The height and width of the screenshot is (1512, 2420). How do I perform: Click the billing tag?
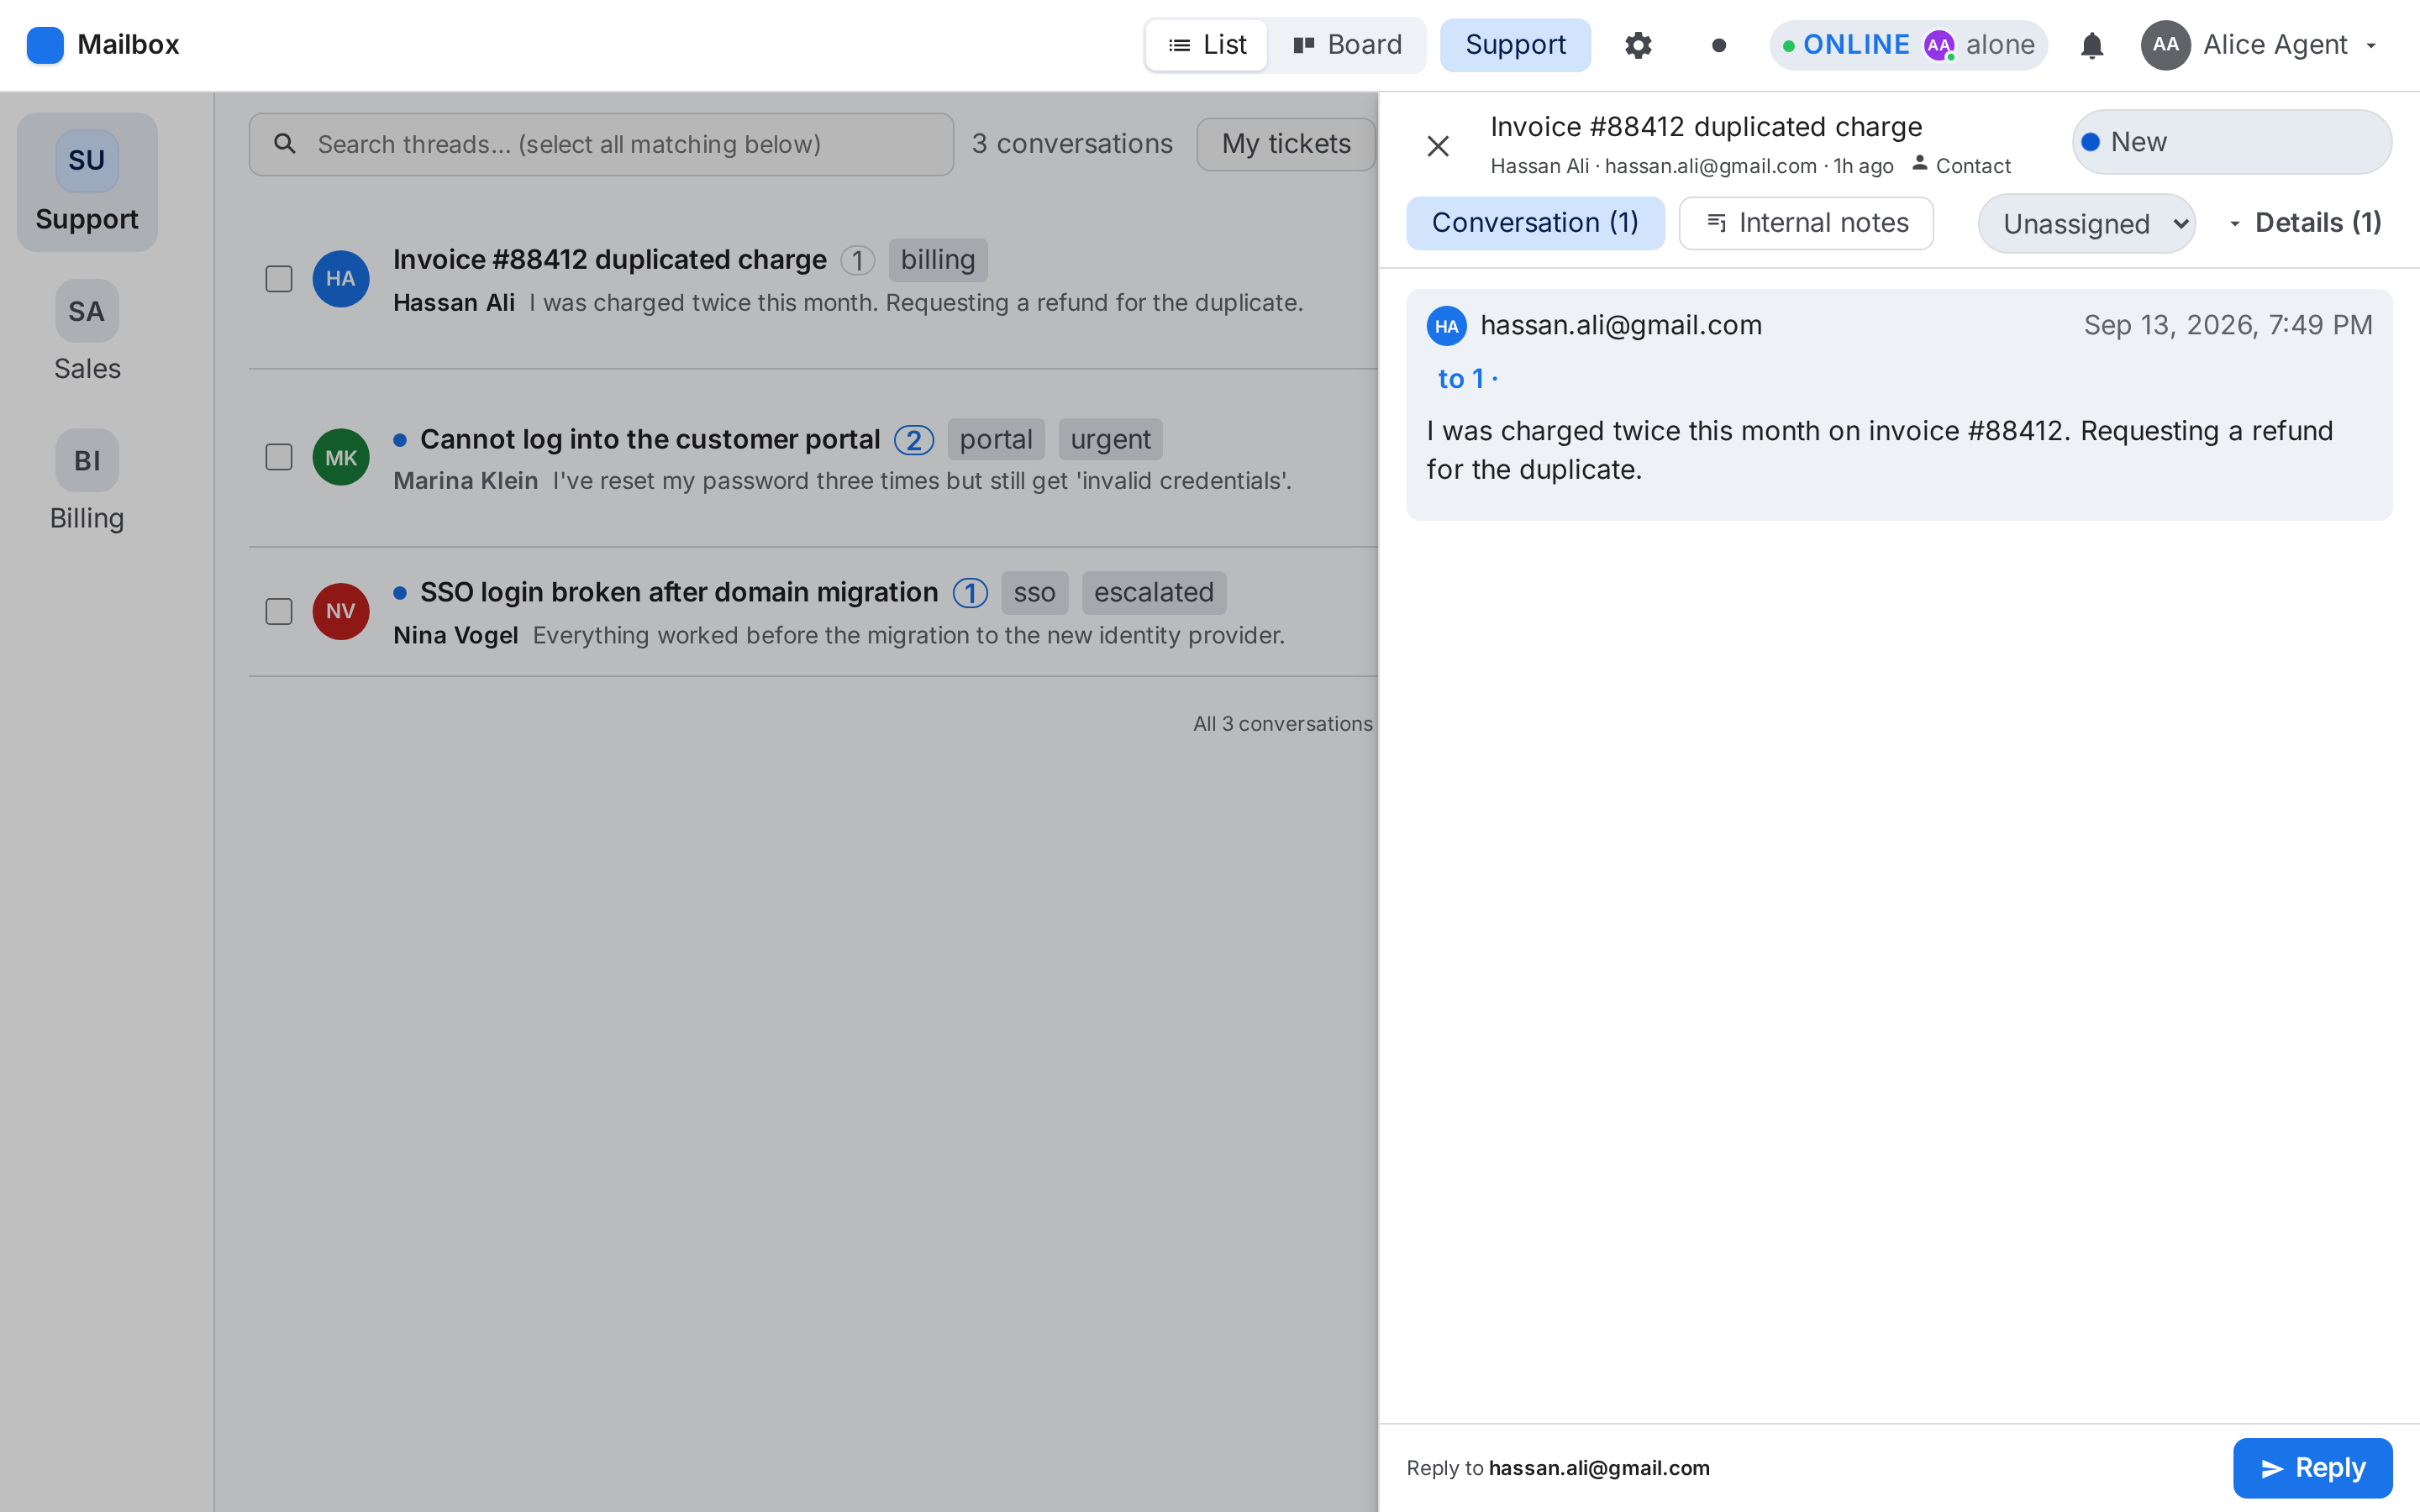937,260
